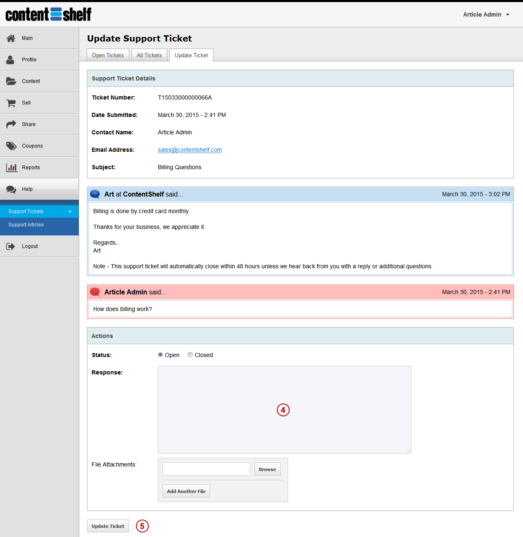The image size is (523, 537).
Task: Click the Add Another File button
Action: [x=186, y=491]
